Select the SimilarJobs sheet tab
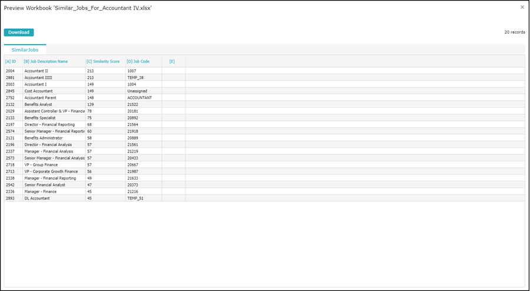Screen dimensions: 530x291 tap(25, 50)
